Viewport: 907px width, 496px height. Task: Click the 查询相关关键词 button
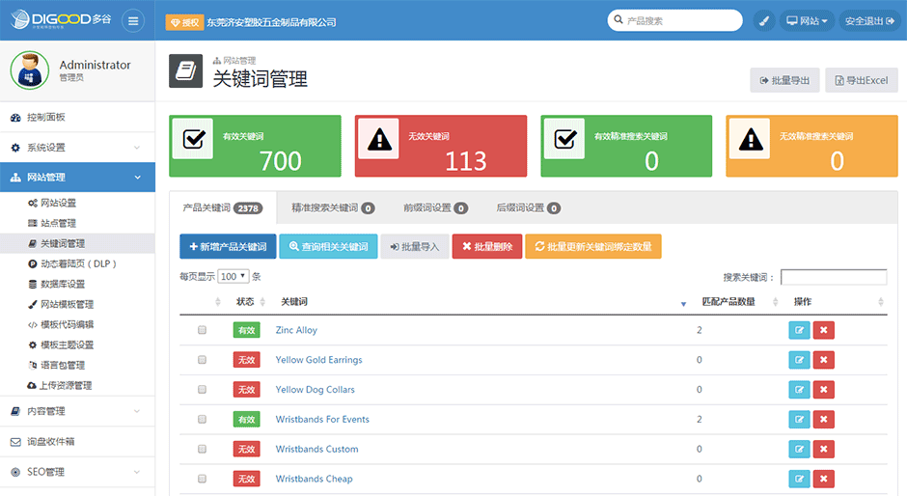[329, 247]
